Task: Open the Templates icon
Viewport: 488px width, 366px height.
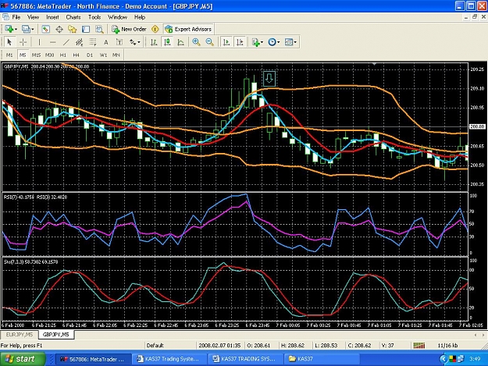Action: [289, 42]
